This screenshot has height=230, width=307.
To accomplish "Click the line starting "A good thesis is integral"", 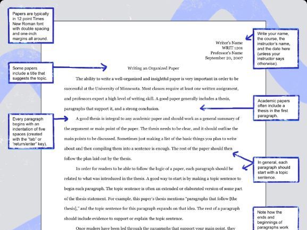I will click(x=157, y=118).
